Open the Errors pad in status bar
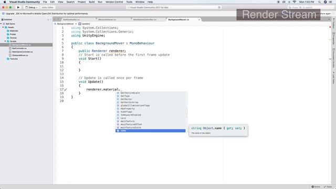 point(316,187)
